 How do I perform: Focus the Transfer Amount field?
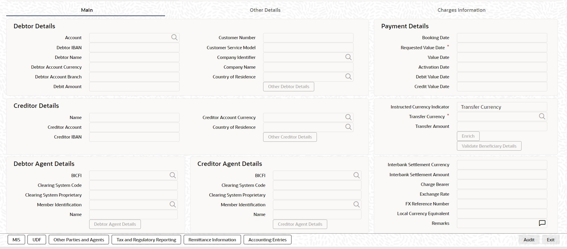click(502, 126)
